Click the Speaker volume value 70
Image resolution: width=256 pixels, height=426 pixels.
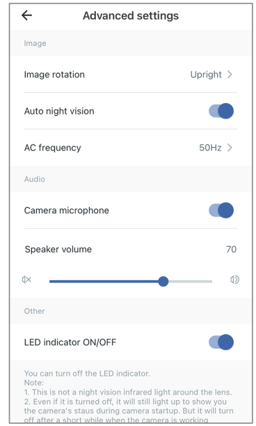coord(232,249)
